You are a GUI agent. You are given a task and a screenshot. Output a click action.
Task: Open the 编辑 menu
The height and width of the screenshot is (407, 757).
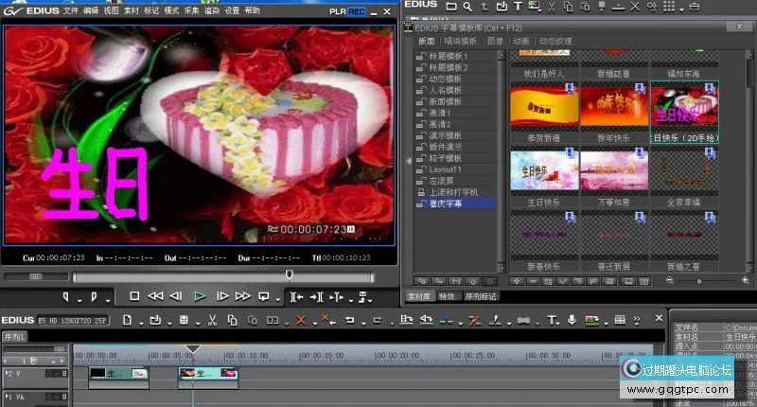tap(90, 10)
